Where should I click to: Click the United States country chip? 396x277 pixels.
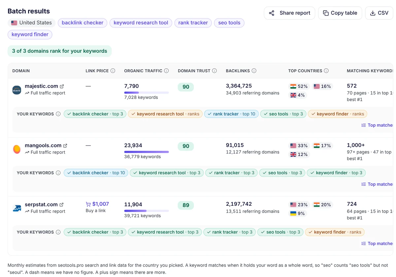(x=31, y=23)
